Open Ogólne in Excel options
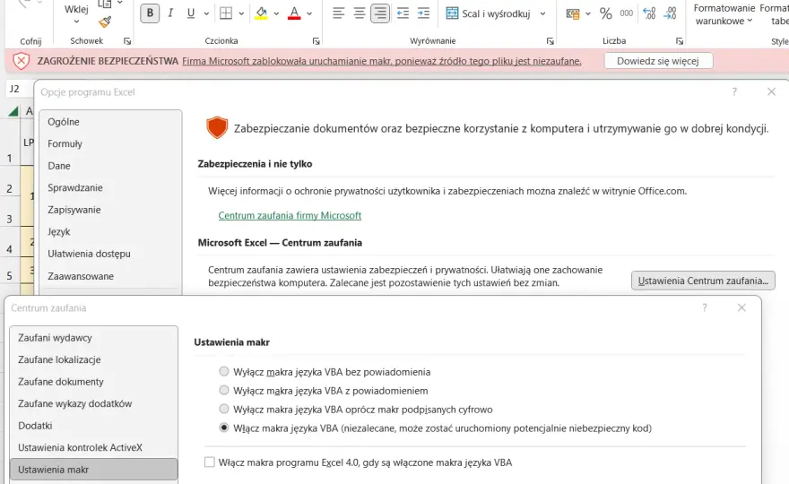 click(110, 122)
